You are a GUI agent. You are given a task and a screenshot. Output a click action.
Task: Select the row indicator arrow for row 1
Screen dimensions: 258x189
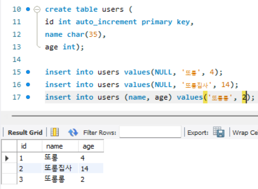point(7,158)
